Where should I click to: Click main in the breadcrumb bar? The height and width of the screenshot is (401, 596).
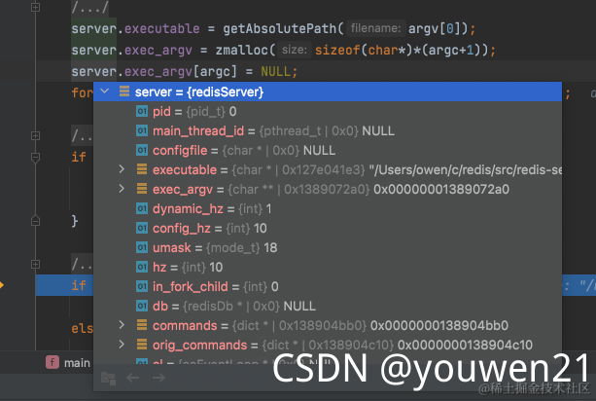point(77,363)
